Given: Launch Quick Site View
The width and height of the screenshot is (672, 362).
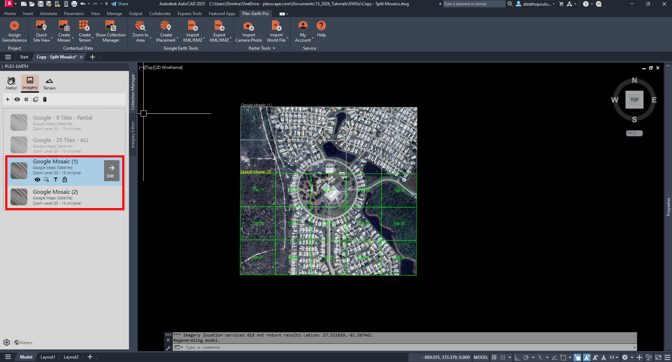Looking at the screenshot, I should click(x=41, y=31).
